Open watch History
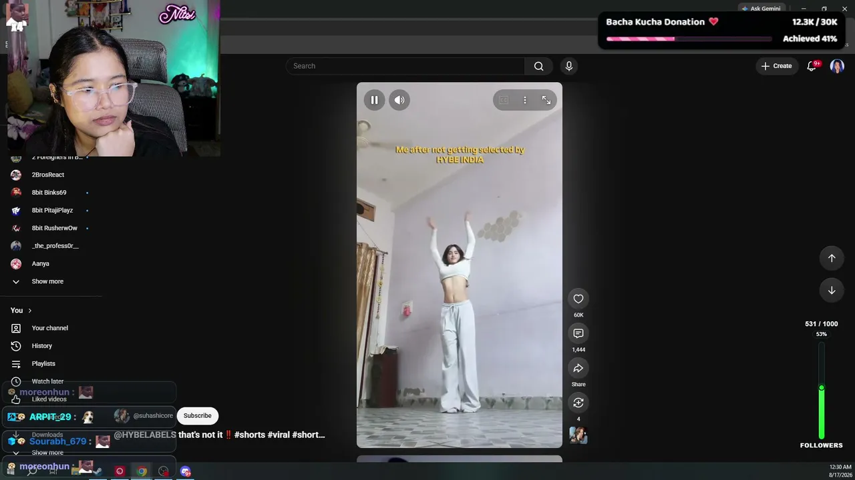855x480 pixels. [41, 346]
